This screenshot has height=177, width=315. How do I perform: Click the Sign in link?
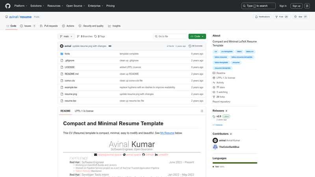(x=283, y=6)
